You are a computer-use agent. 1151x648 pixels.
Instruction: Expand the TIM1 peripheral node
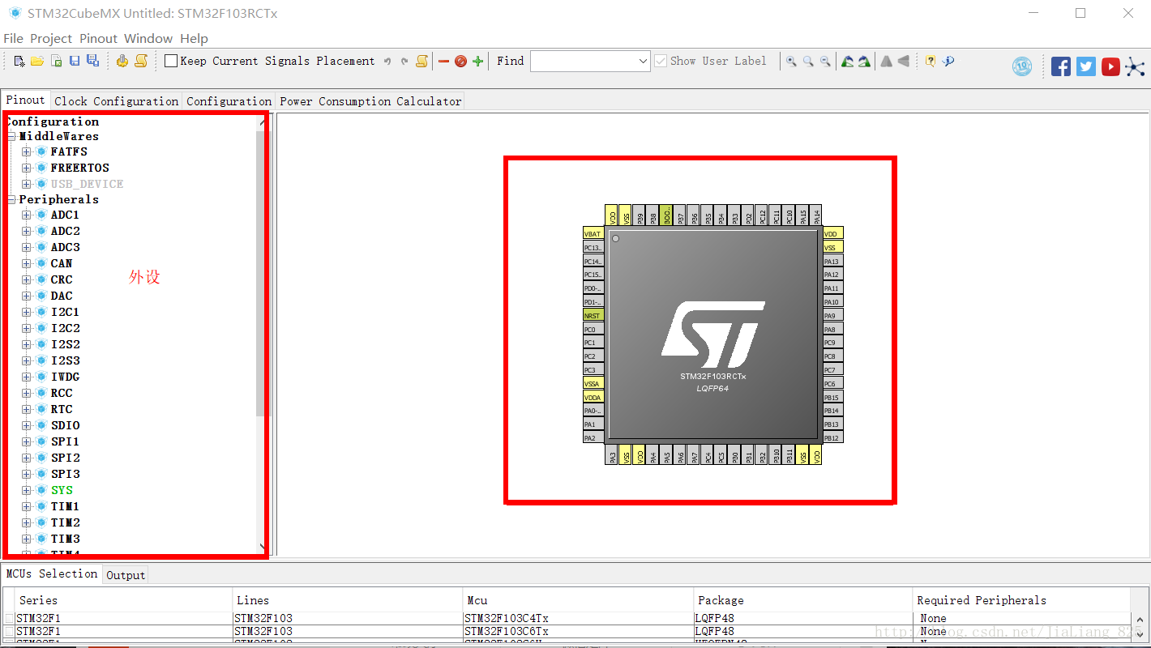pos(27,506)
